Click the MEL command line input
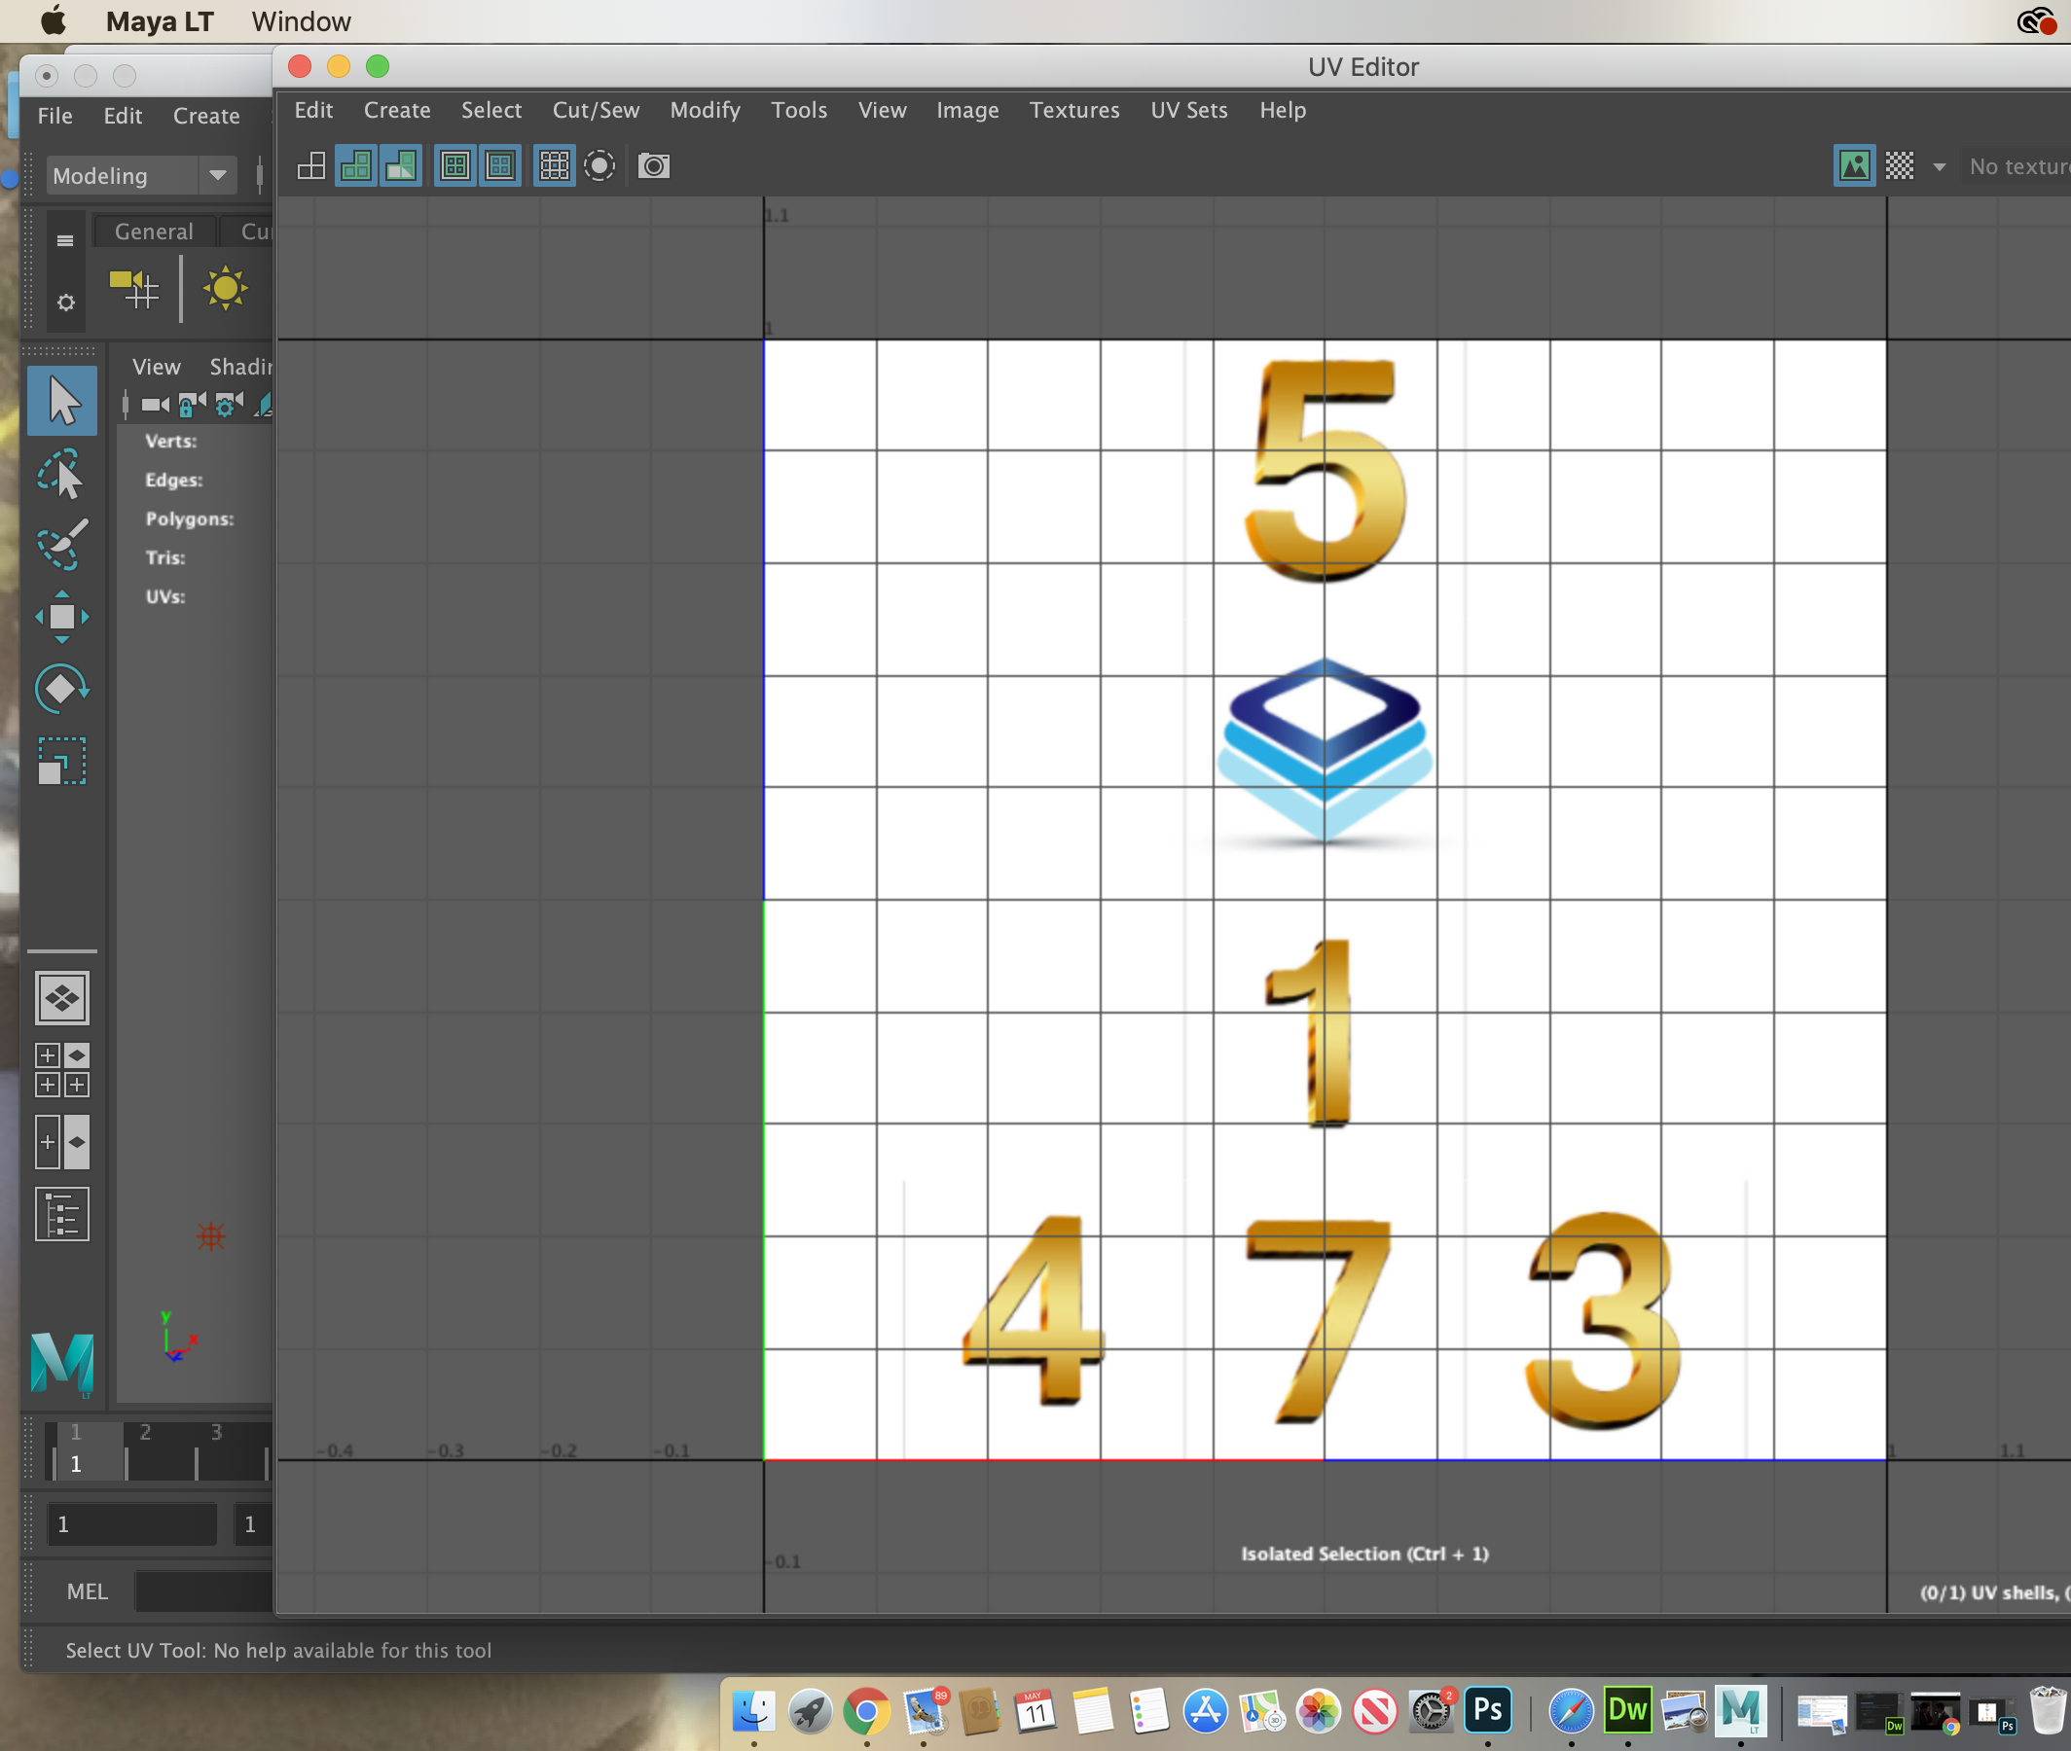 (203, 1591)
